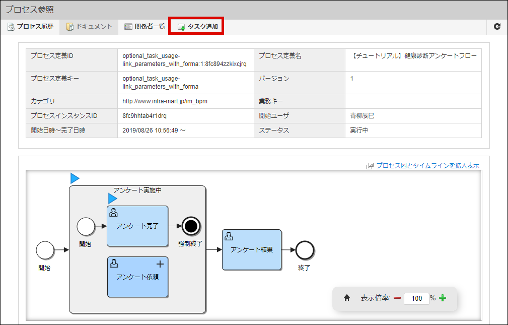Click the 強制終了 end event on diagram

191,227
